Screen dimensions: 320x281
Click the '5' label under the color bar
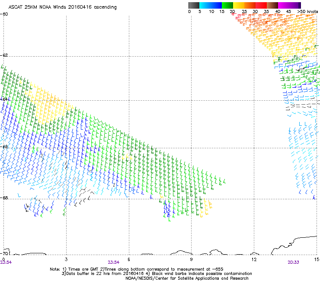(200, 12)
